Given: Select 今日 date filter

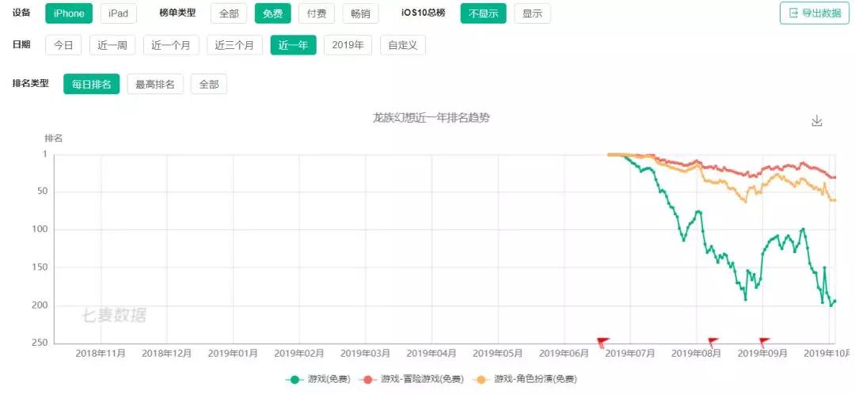Looking at the screenshot, I should pos(63,45).
